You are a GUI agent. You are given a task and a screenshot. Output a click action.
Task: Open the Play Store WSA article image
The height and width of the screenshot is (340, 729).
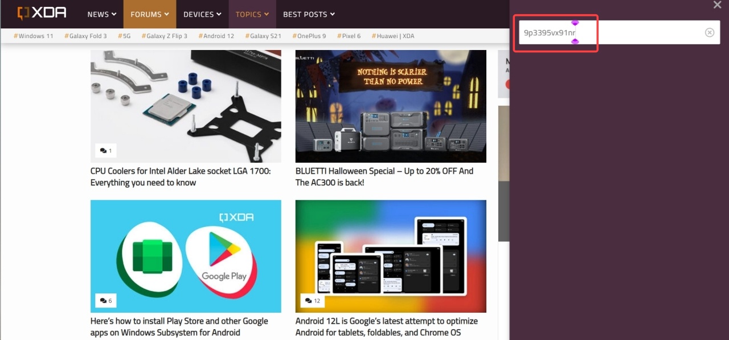(186, 256)
